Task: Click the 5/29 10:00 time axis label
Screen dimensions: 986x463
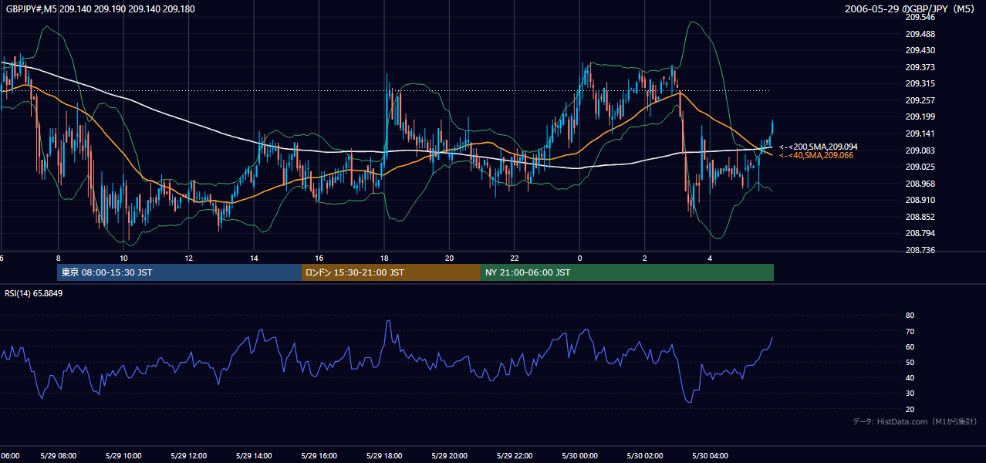Action: click(x=123, y=456)
